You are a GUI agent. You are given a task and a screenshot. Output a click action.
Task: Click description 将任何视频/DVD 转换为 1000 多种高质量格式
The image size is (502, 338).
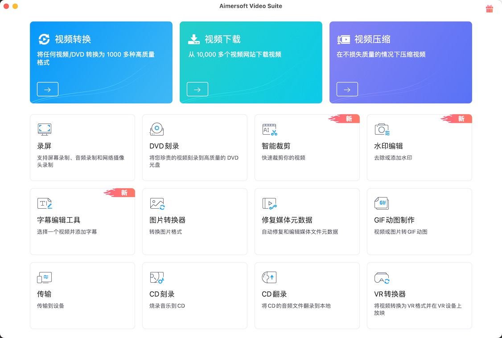coord(96,58)
